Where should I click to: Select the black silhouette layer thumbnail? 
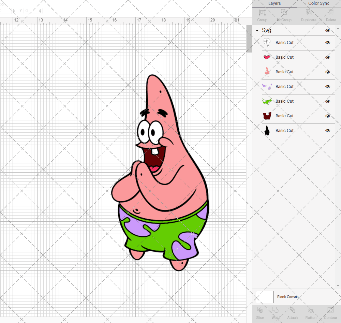[267, 131]
